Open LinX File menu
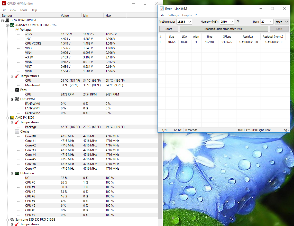294x226 pixels. [162, 15]
